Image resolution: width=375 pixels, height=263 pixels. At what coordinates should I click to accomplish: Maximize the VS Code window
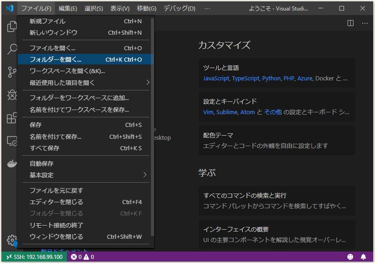tap(342, 8)
